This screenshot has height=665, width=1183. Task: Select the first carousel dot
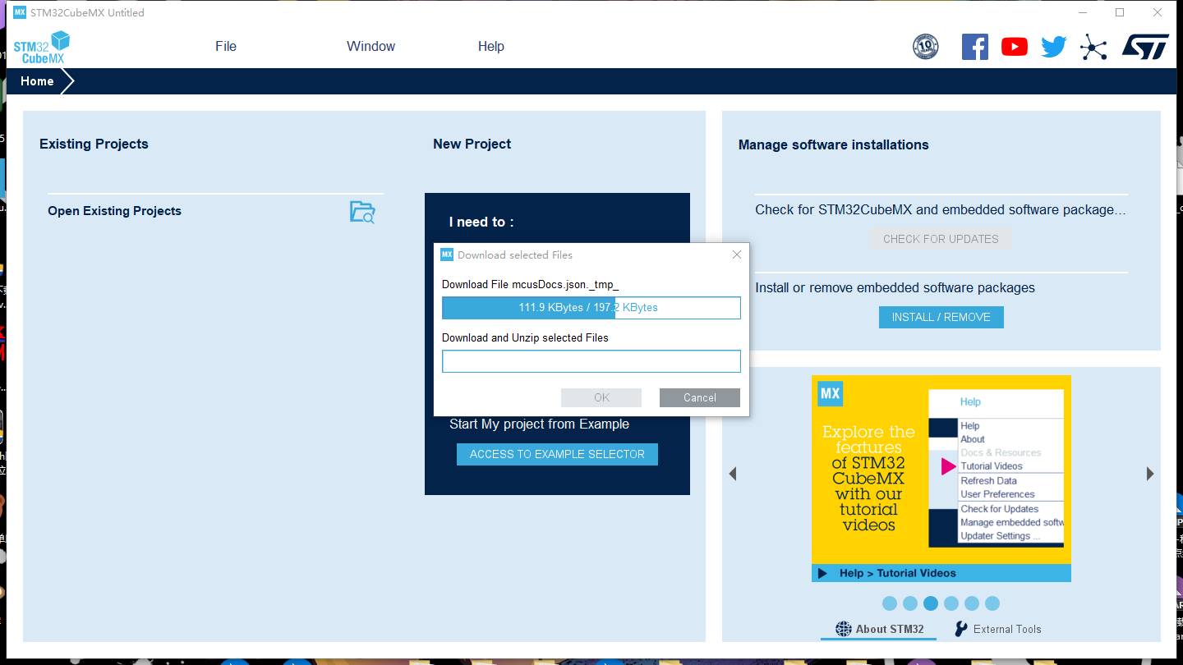[890, 603]
